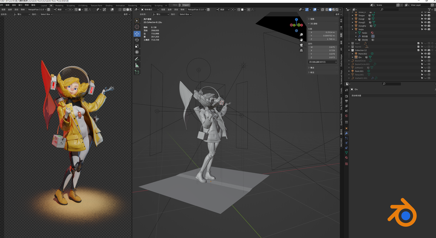Select solid viewport shading mode sphere
This screenshot has height=238, width=436.
coord(330,10)
